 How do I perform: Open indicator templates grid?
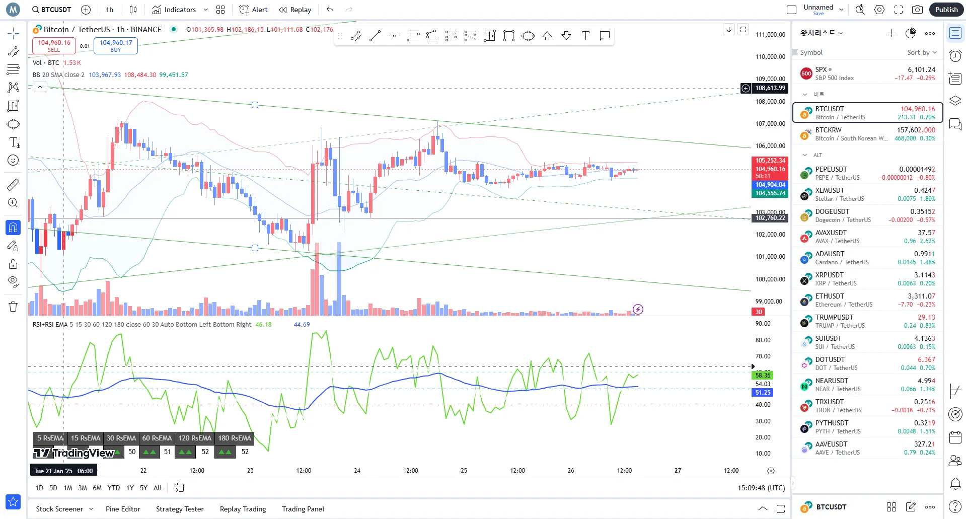click(x=220, y=10)
